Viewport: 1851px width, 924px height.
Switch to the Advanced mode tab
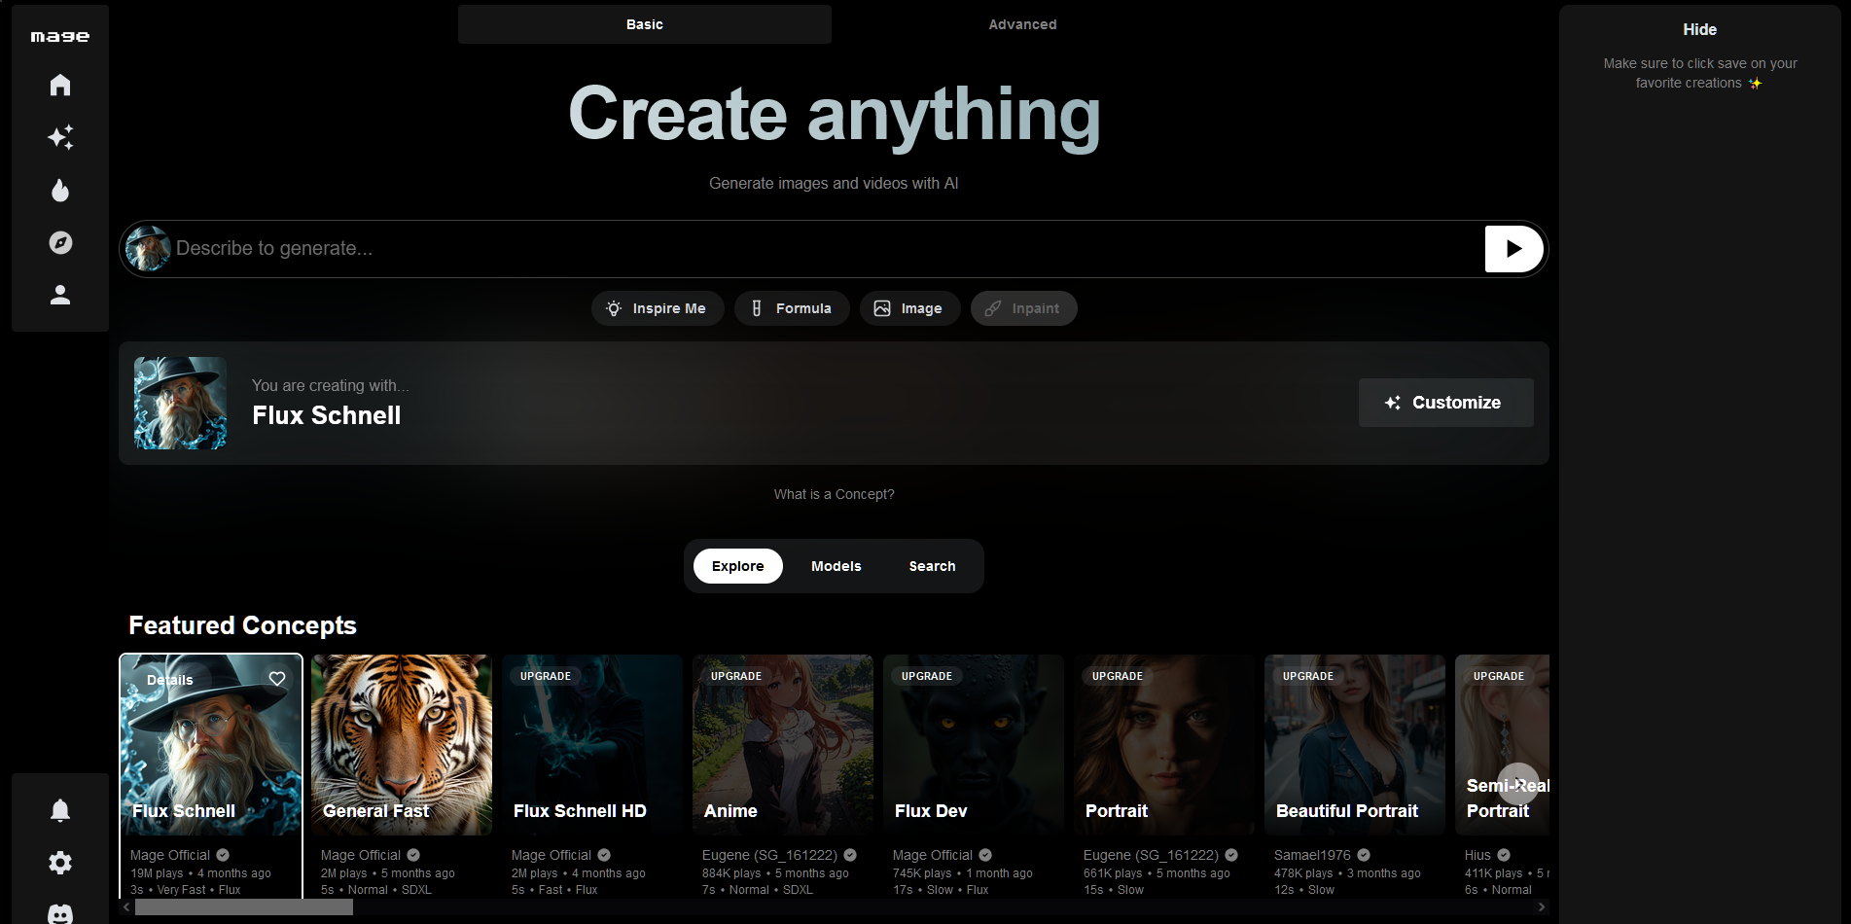pyautogui.click(x=1022, y=24)
